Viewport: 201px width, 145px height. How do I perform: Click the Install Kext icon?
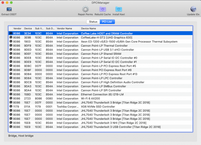coord(119,10)
